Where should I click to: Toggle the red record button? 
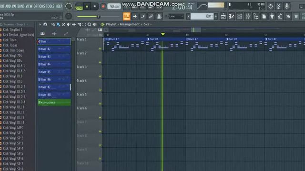coord(103,6)
